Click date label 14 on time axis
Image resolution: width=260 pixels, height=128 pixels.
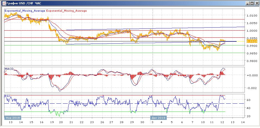(243, 122)
